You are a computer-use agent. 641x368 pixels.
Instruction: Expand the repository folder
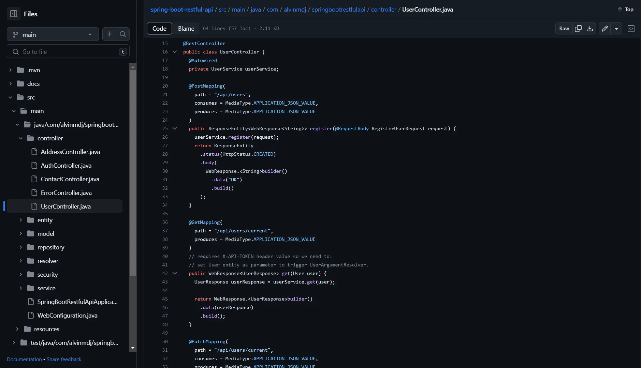point(21,247)
